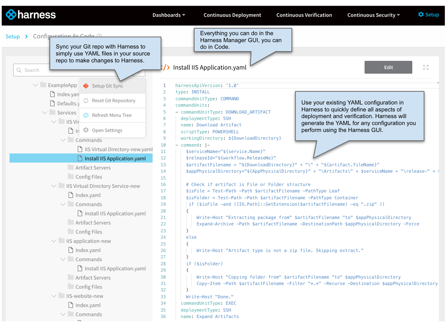448x325 pixels.
Task: Collapse IIS Virtual Directory Service-new node
Action: coord(54,186)
